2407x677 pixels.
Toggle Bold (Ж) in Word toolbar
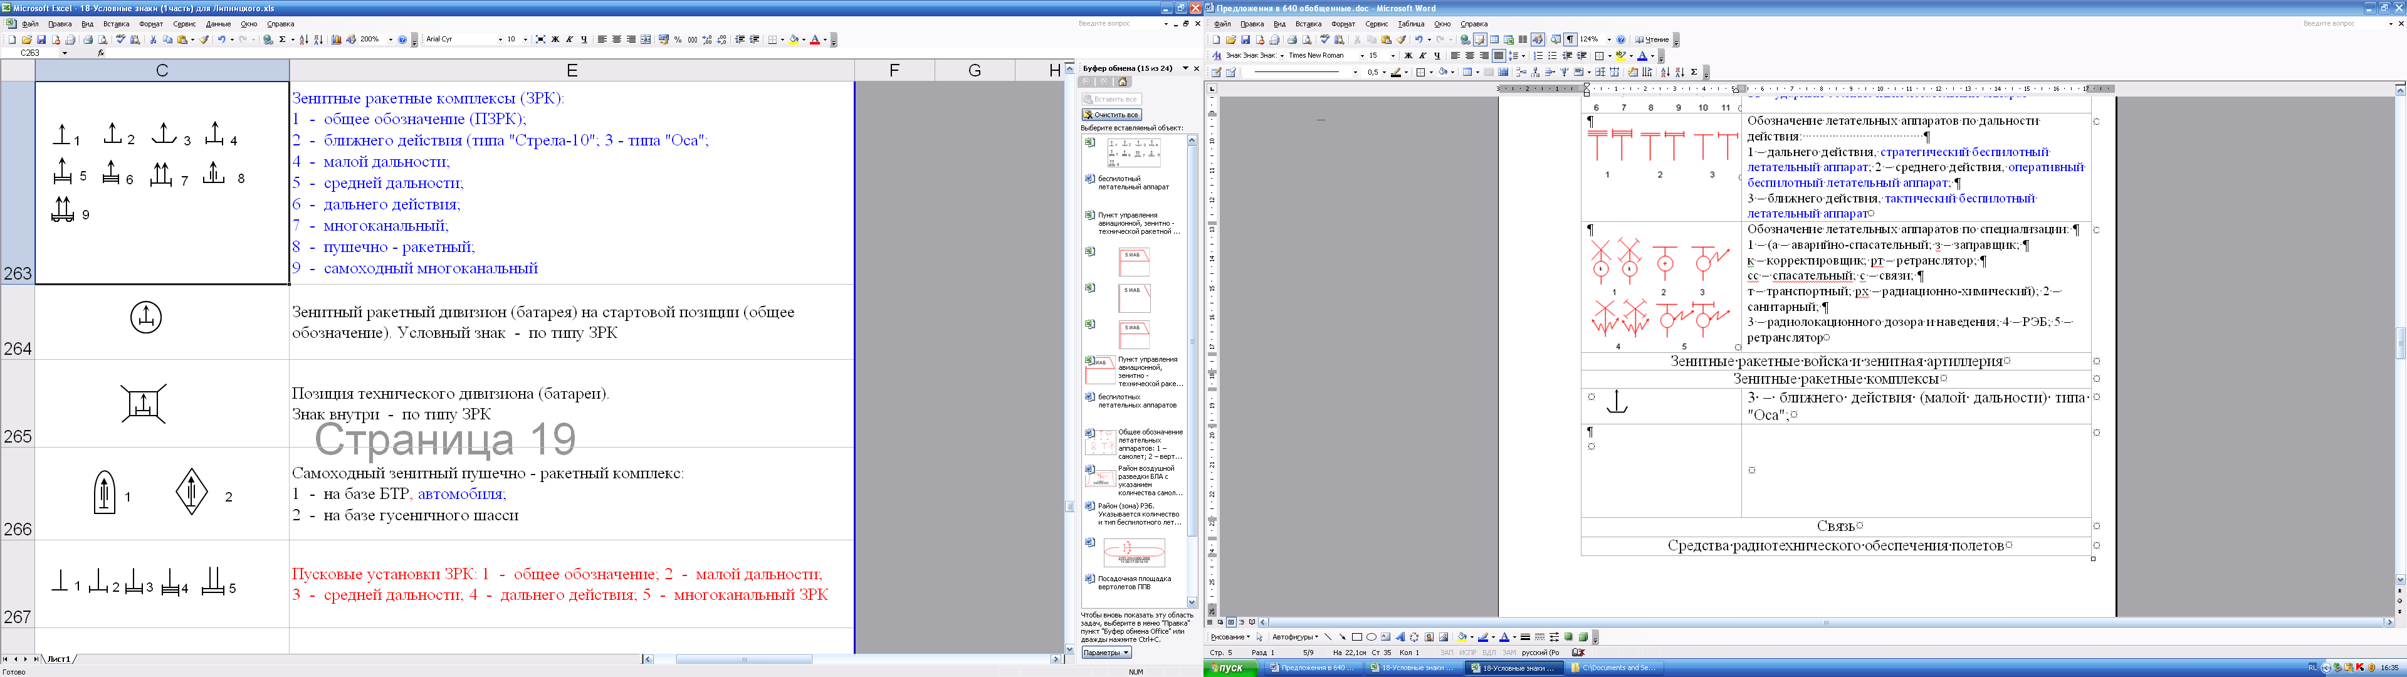tap(1409, 56)
